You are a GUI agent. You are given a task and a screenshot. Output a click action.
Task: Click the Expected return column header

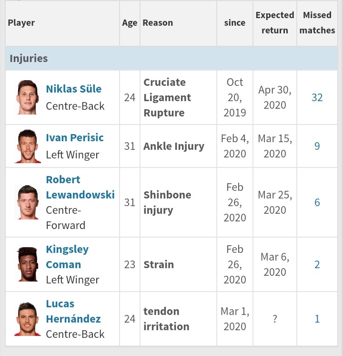click(275, 23)
